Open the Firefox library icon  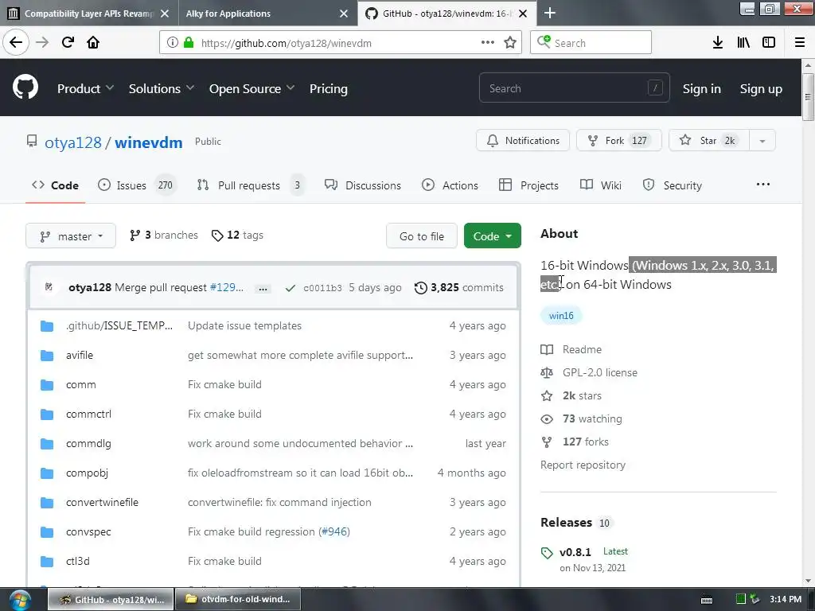coord(743,43)
